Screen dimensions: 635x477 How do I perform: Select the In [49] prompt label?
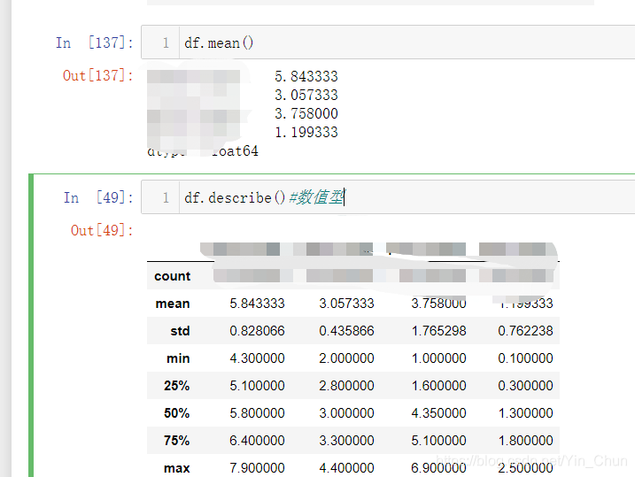click(x=98, y=197)
